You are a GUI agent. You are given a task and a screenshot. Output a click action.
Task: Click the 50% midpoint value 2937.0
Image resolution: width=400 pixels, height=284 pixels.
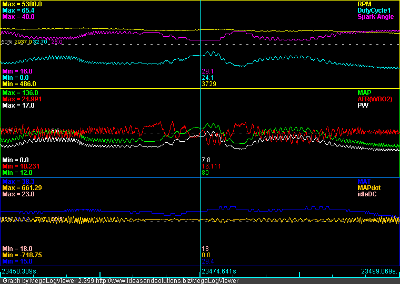click(x=23, y=42)
